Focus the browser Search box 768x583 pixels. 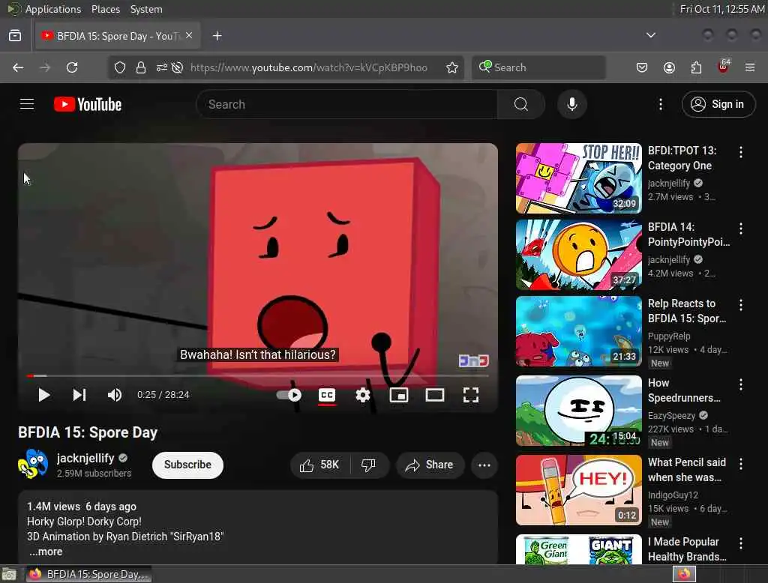(538, 67)
